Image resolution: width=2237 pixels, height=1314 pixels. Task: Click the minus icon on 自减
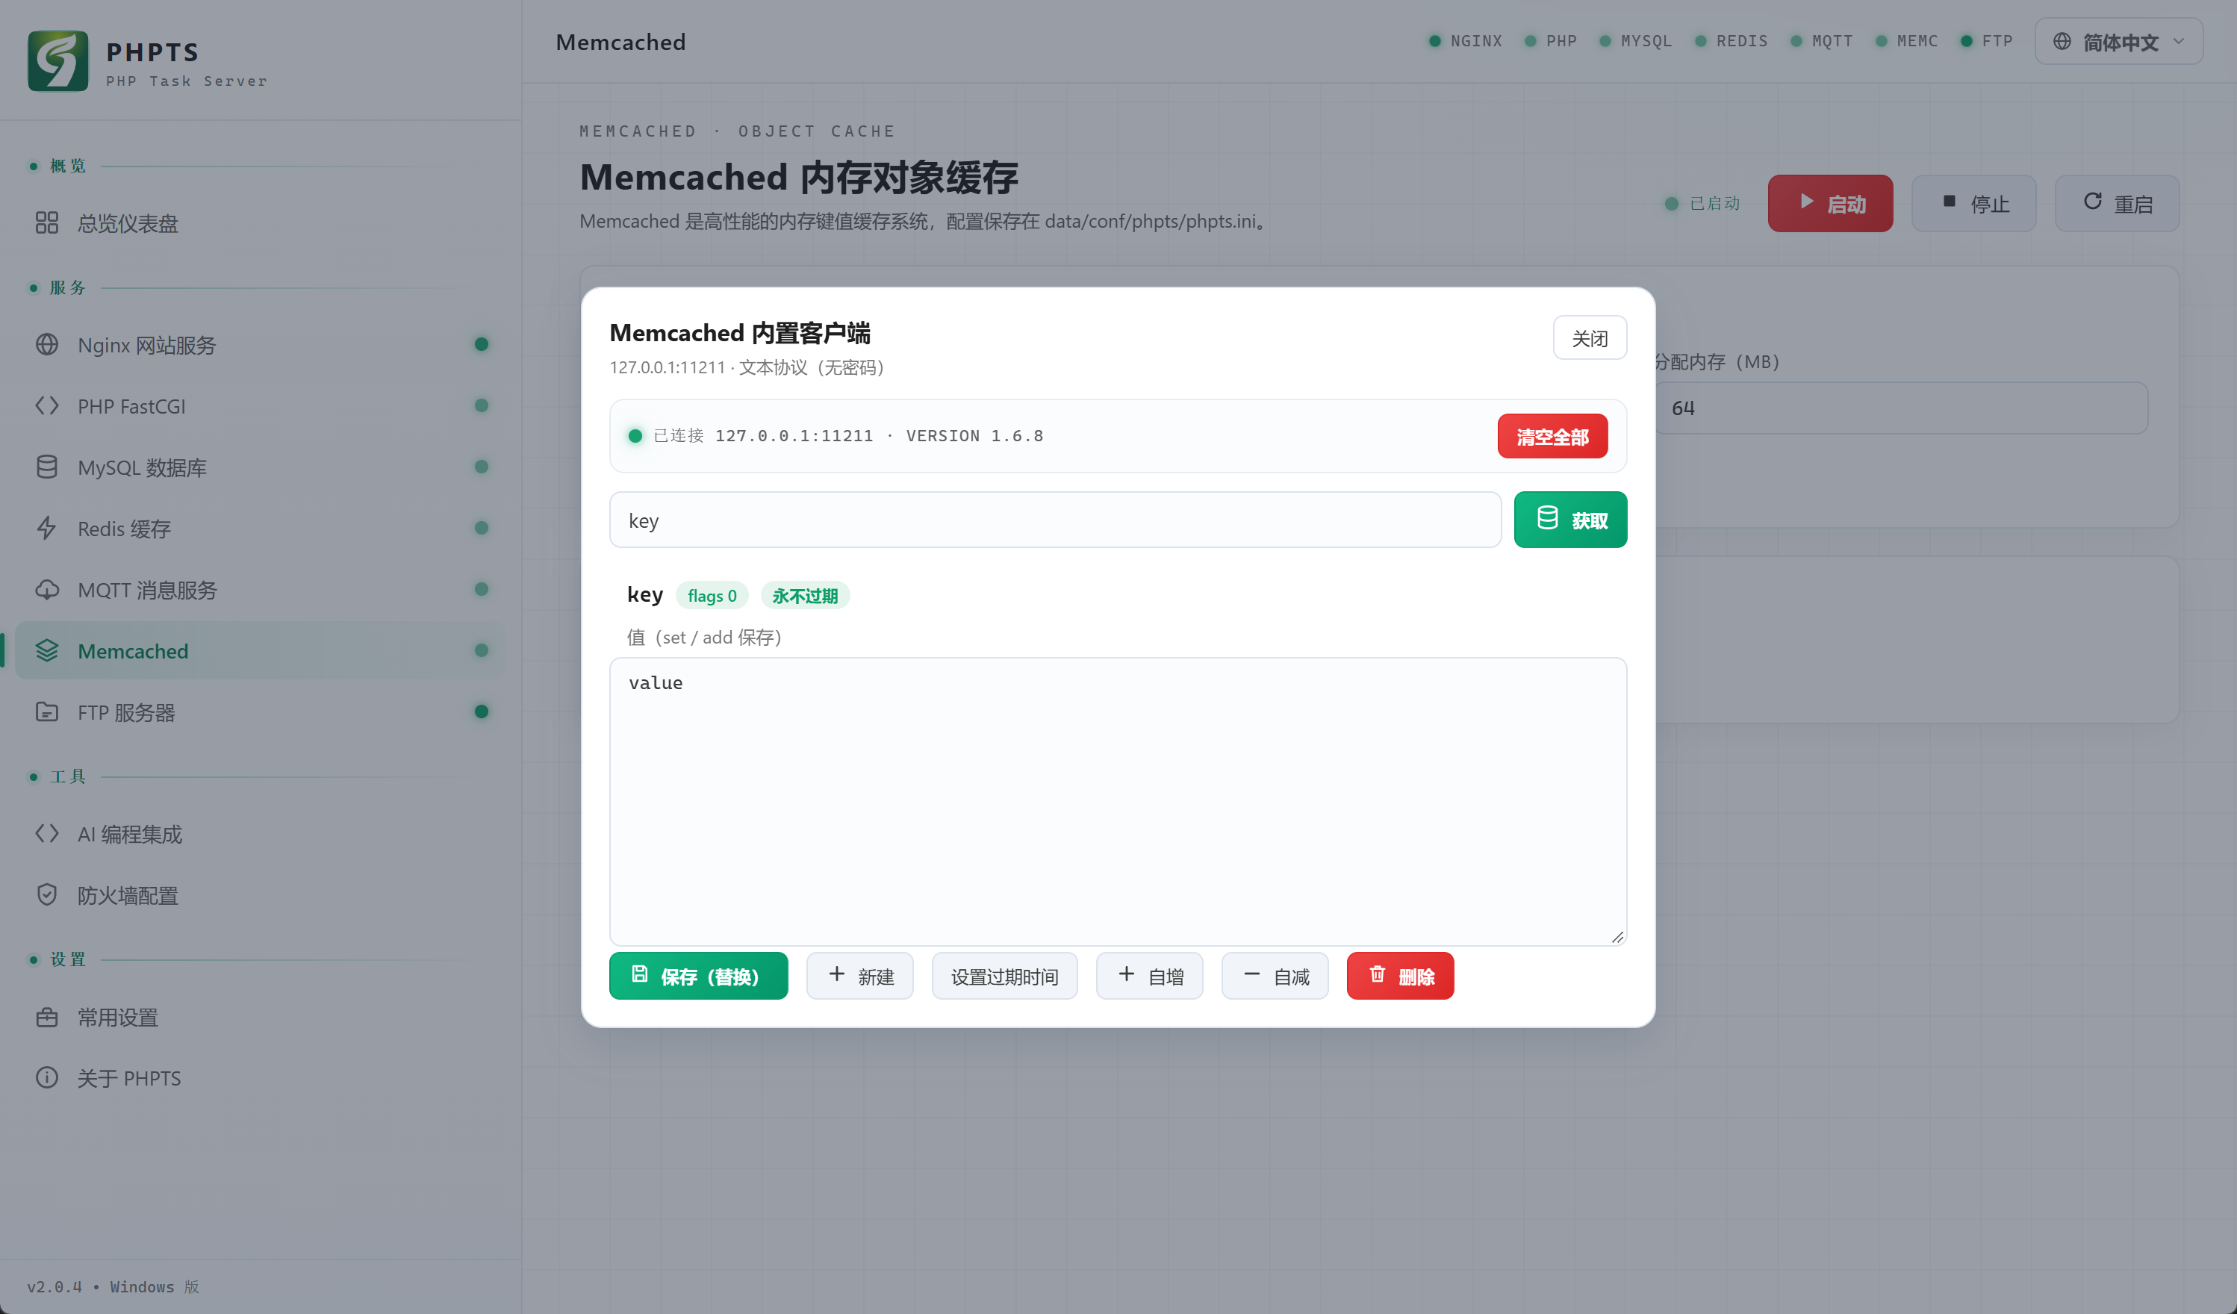tap(1251, 975)
